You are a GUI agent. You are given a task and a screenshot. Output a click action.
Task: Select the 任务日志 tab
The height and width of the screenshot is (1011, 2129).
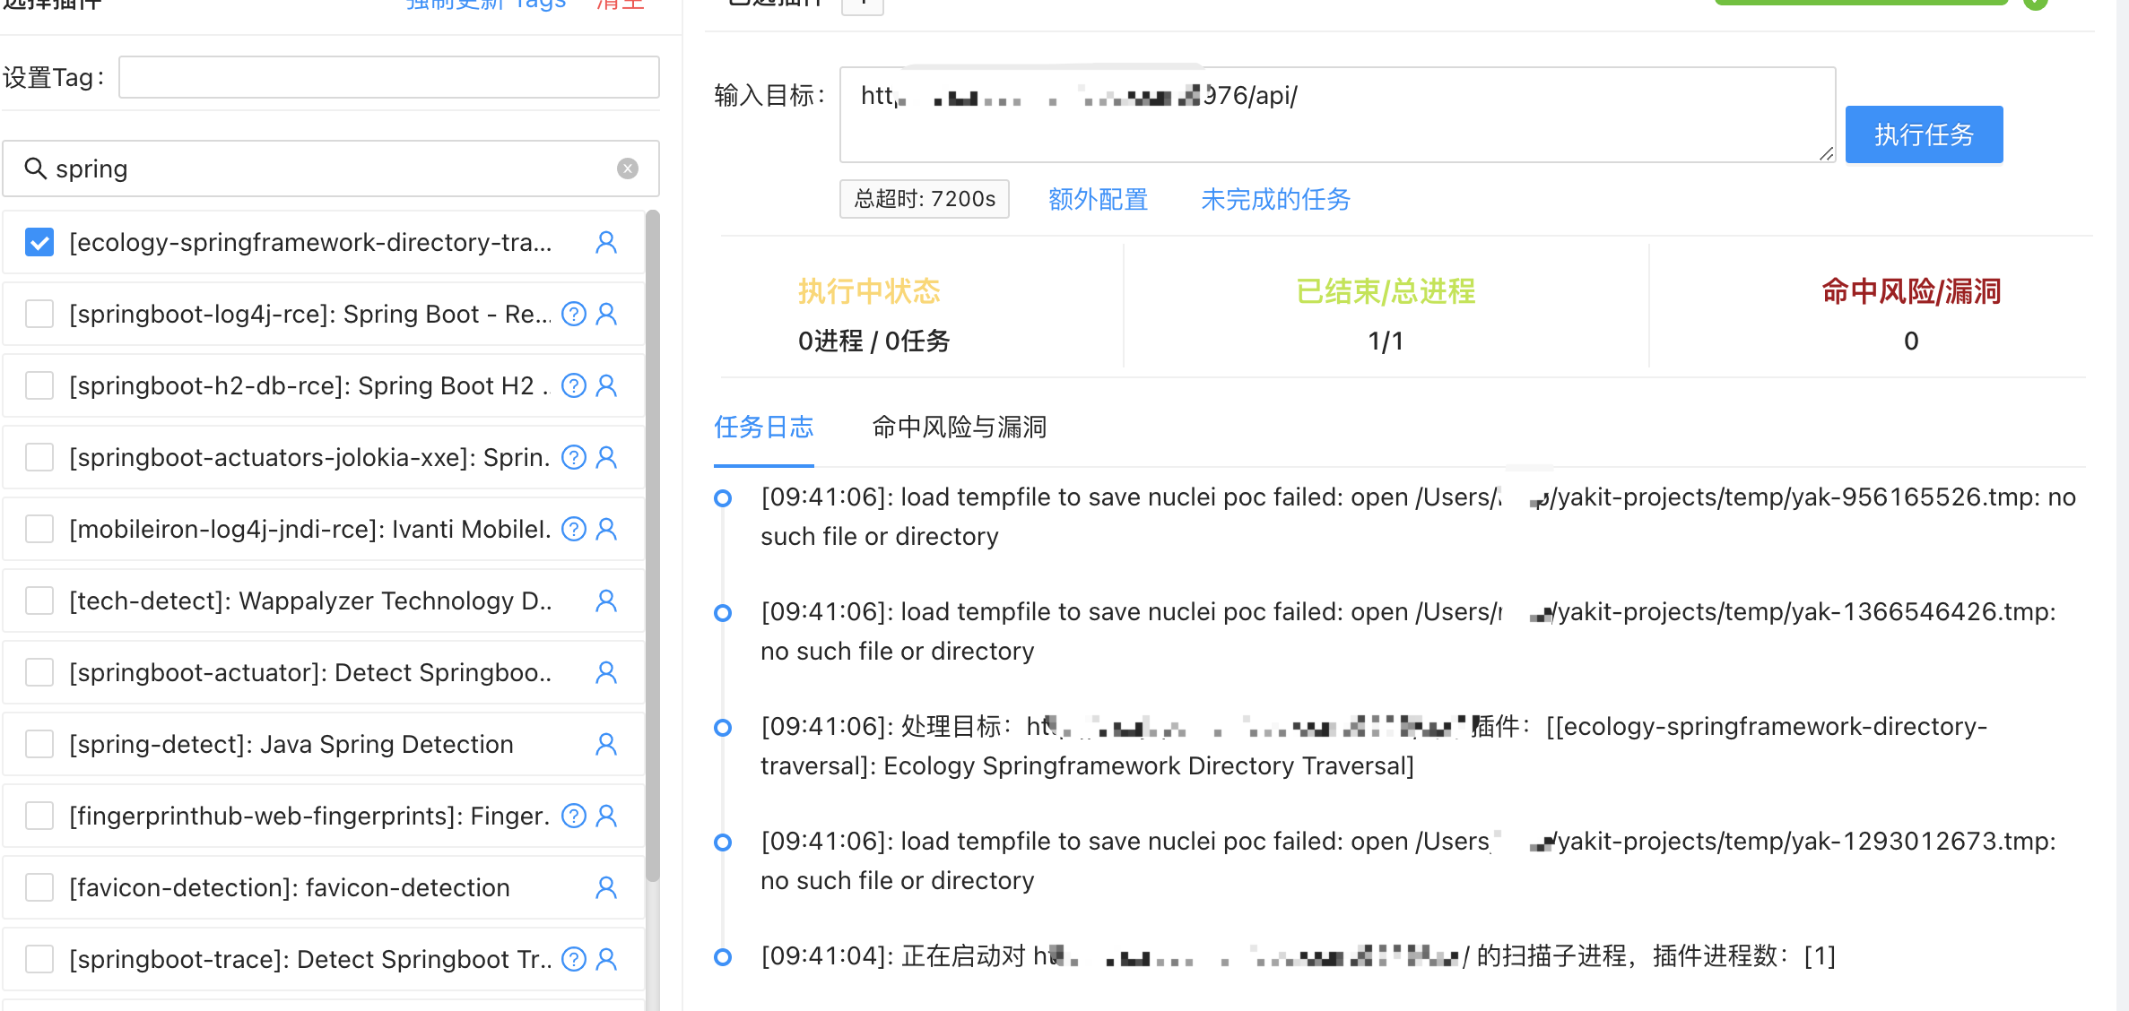tap(763, 427)
